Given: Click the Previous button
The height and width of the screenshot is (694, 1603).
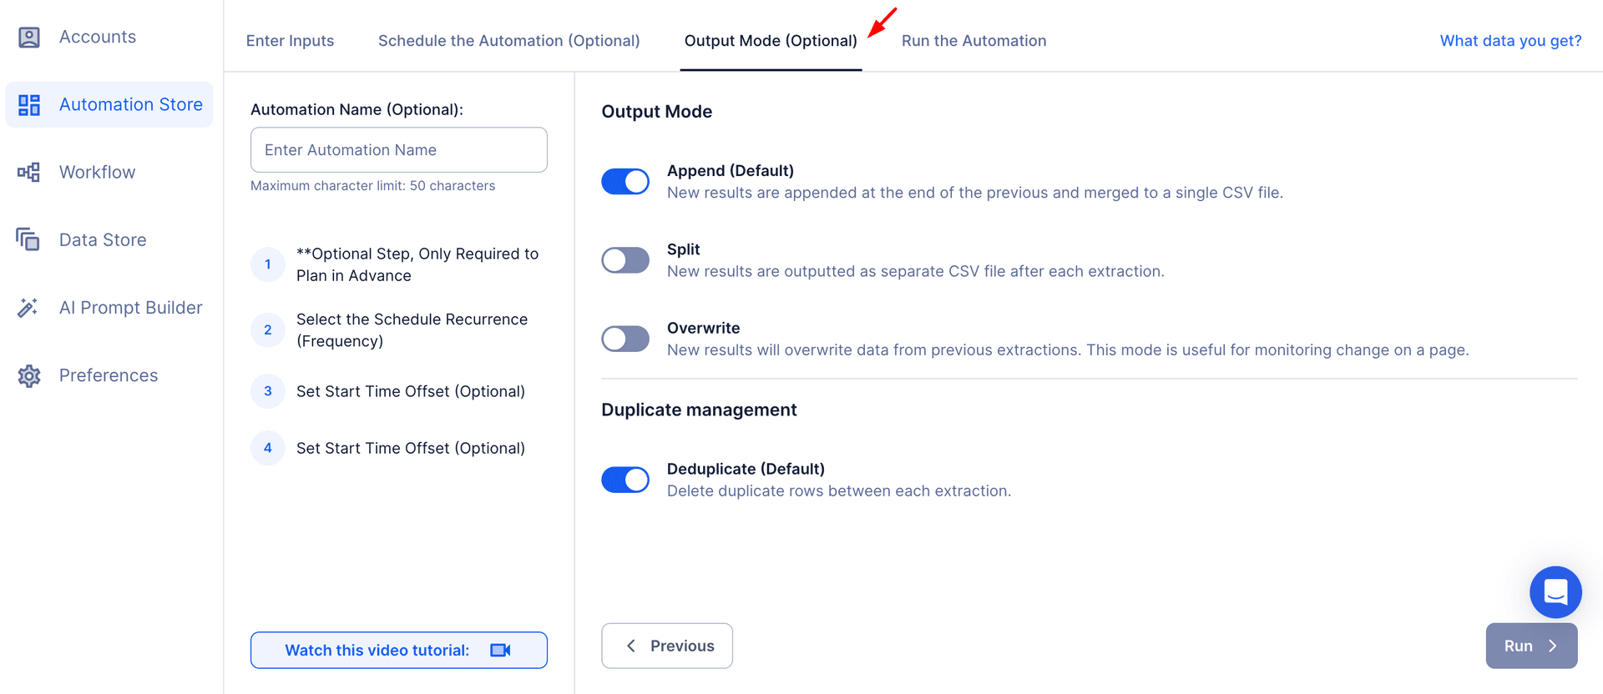Looking at the screenshot, I should click(x=667, y=646).
